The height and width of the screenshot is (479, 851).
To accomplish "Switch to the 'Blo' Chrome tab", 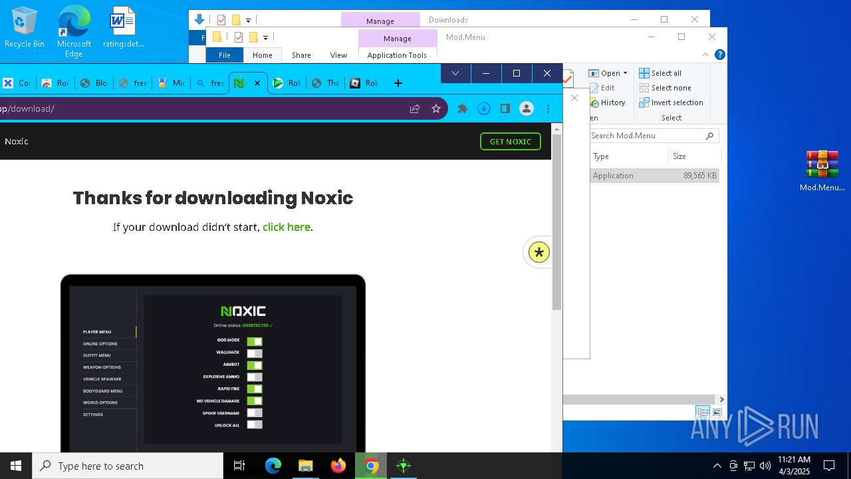I will [x=94, y=83].
